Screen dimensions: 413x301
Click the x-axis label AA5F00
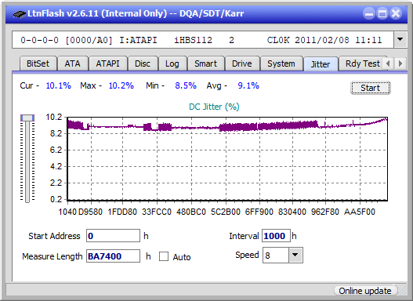pyautogui.click(x=359, y=212)
